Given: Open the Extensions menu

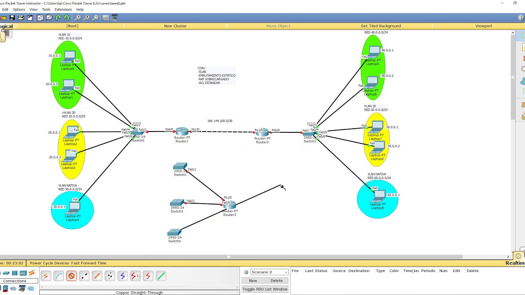Looking at the screenshot, I should pyautogui.click(x=63, y=9).
